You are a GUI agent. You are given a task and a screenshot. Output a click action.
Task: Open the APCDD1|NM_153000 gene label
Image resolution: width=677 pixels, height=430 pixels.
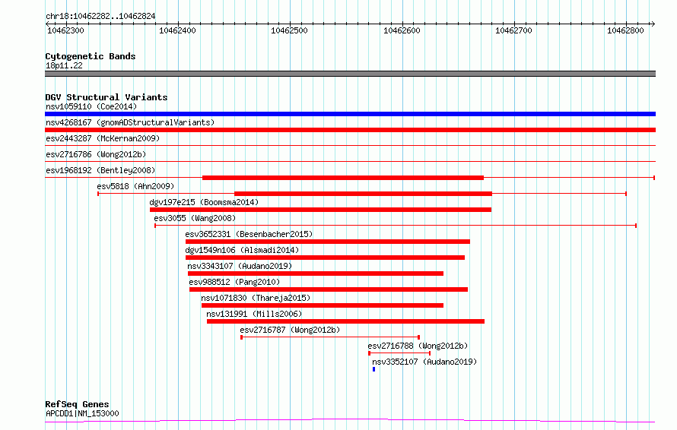pos(82,413)
